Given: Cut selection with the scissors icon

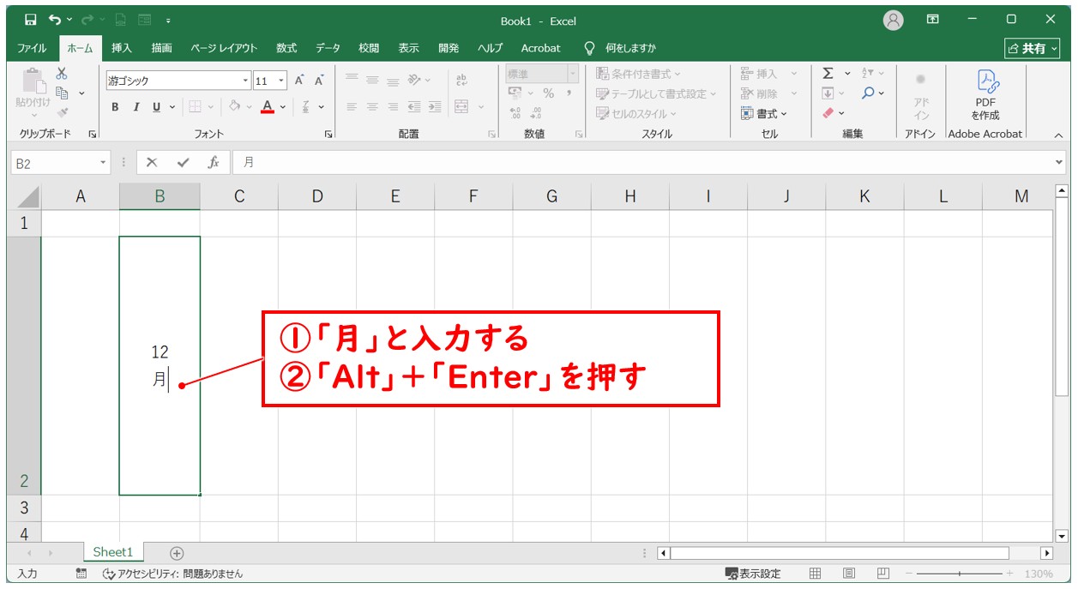Looking at the screenshot, I should pyautogui.click(x=62, y=75).
